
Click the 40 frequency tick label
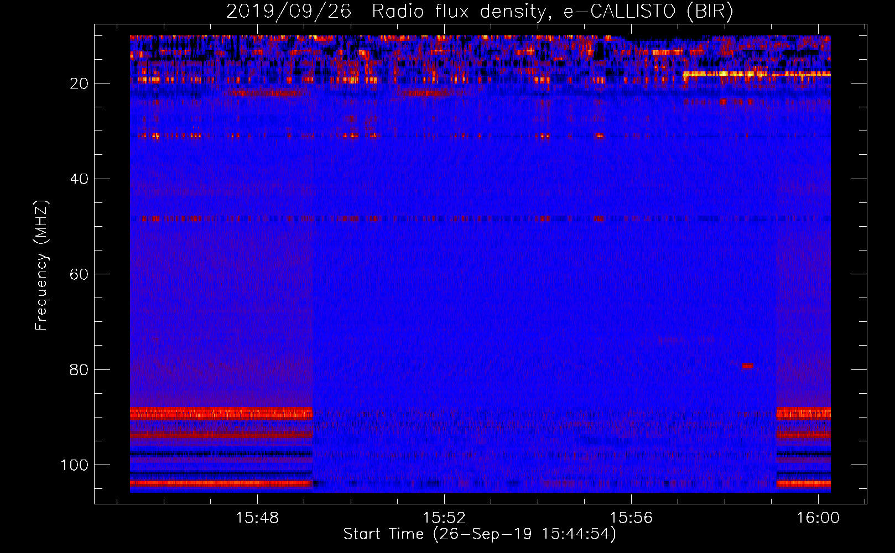[x=80, y=179]
